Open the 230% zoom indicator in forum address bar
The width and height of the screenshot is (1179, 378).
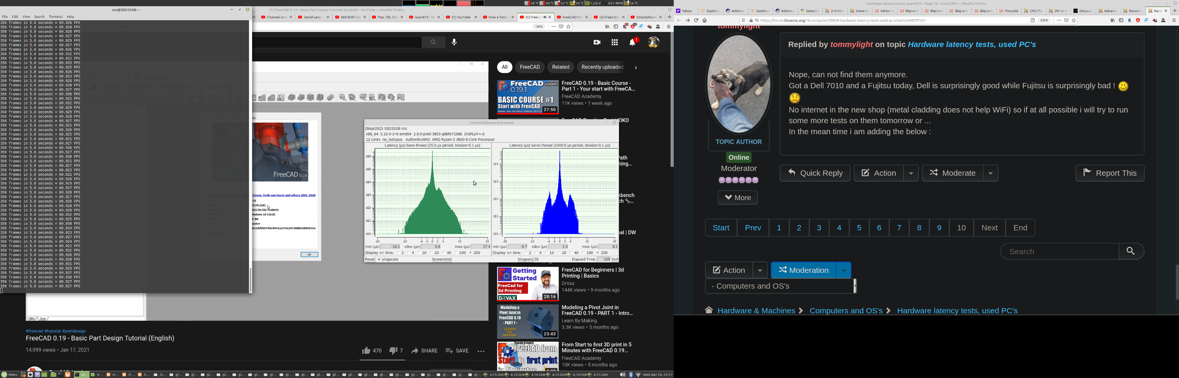[x=1045, y=21]
